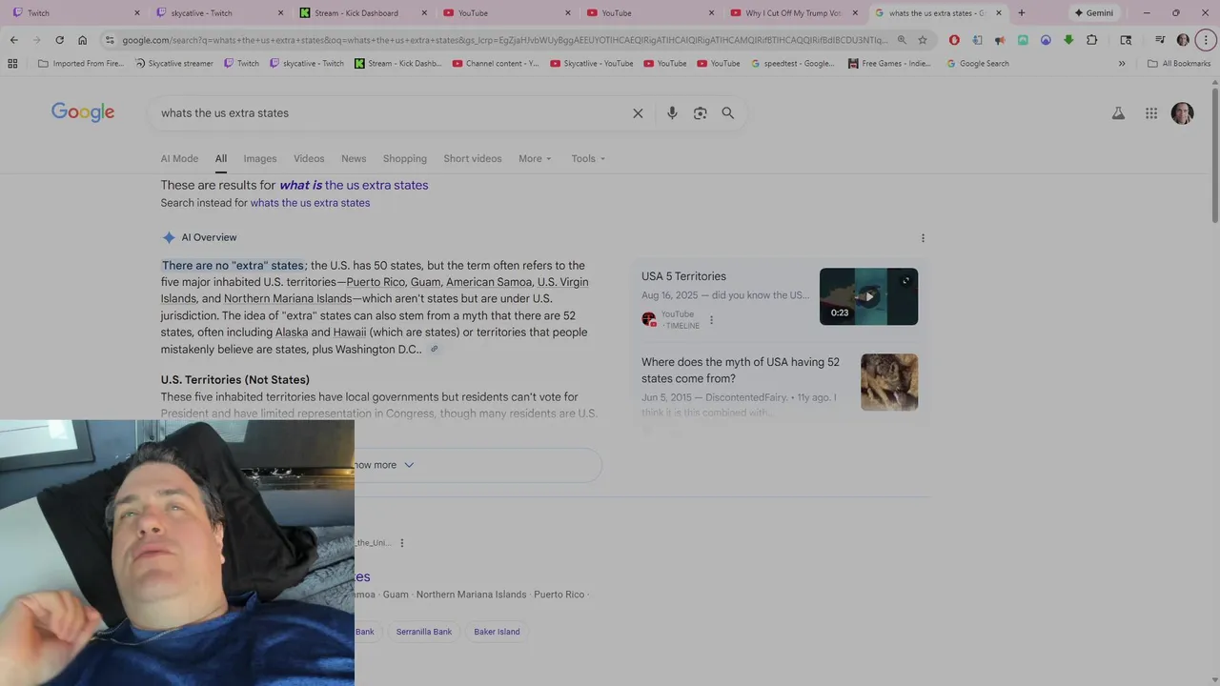Submit search with the magnifier icon
The image size is (1220, 686).
click(728, 113)
